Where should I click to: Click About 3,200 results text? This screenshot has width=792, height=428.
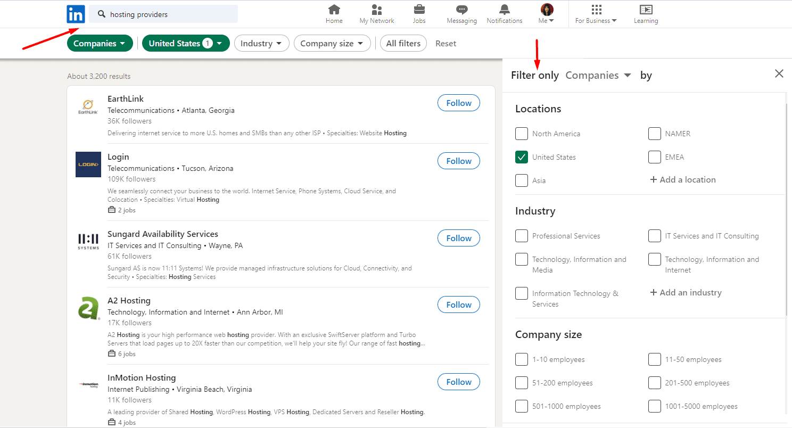[98, 77]
